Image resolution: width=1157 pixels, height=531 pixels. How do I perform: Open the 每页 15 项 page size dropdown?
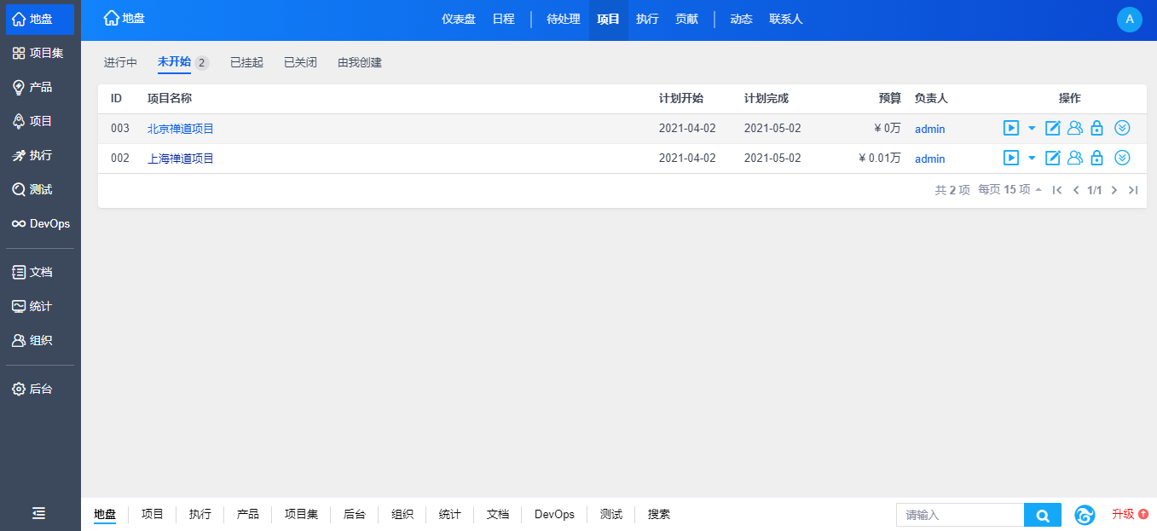[1009, 190]
